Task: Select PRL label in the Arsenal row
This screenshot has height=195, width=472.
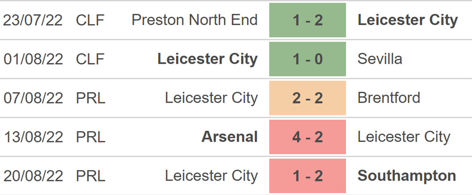Action: tap(90, 137)
